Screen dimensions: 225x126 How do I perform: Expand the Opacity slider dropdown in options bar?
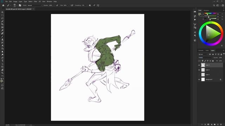click(54, 6)
